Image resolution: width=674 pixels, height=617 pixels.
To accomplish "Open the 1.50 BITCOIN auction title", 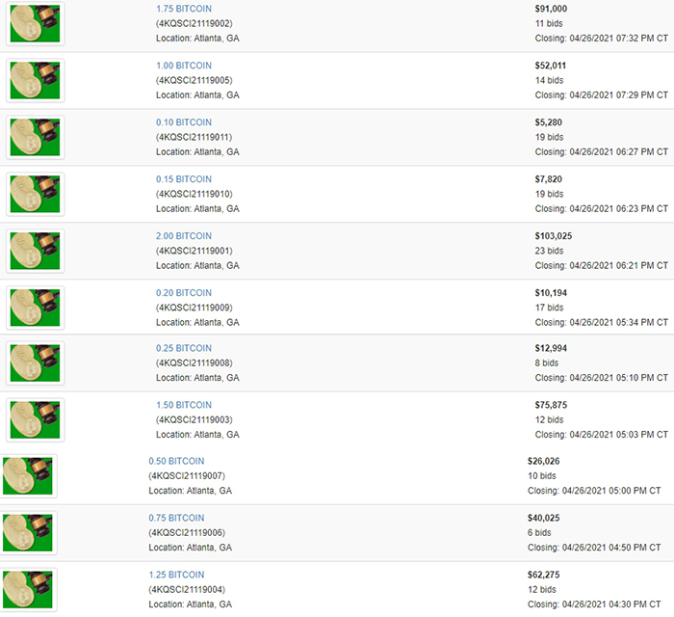I will (x=183, y=405).
